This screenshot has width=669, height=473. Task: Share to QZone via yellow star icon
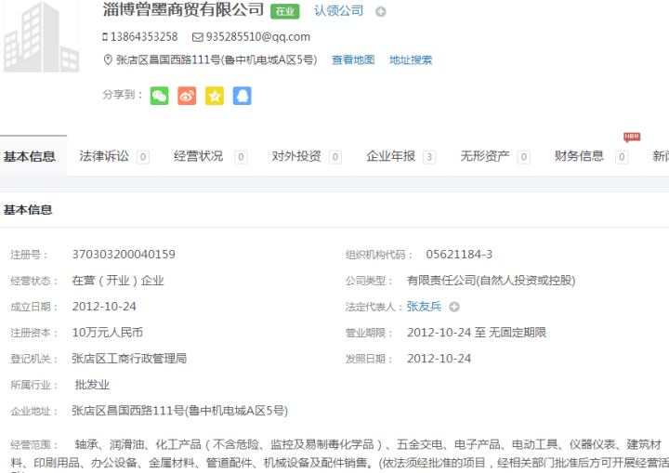coord(215,96)
